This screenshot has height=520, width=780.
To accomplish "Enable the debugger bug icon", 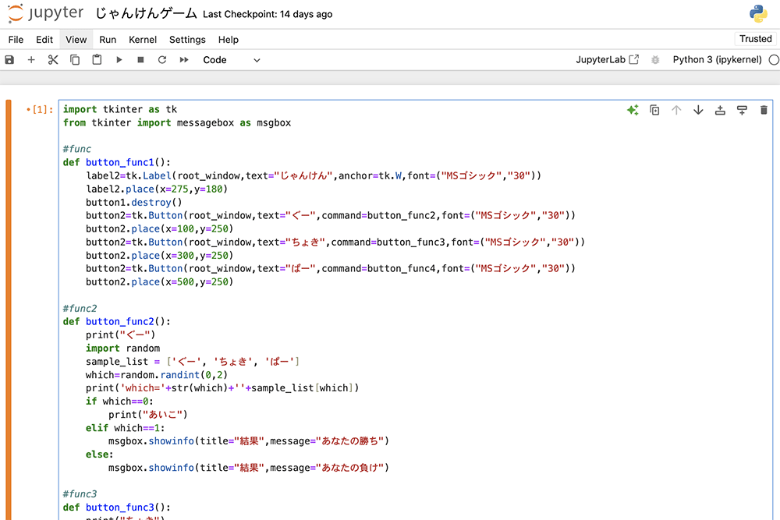I will (655, 60).
